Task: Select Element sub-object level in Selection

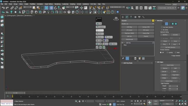Action: coord(176,24)
